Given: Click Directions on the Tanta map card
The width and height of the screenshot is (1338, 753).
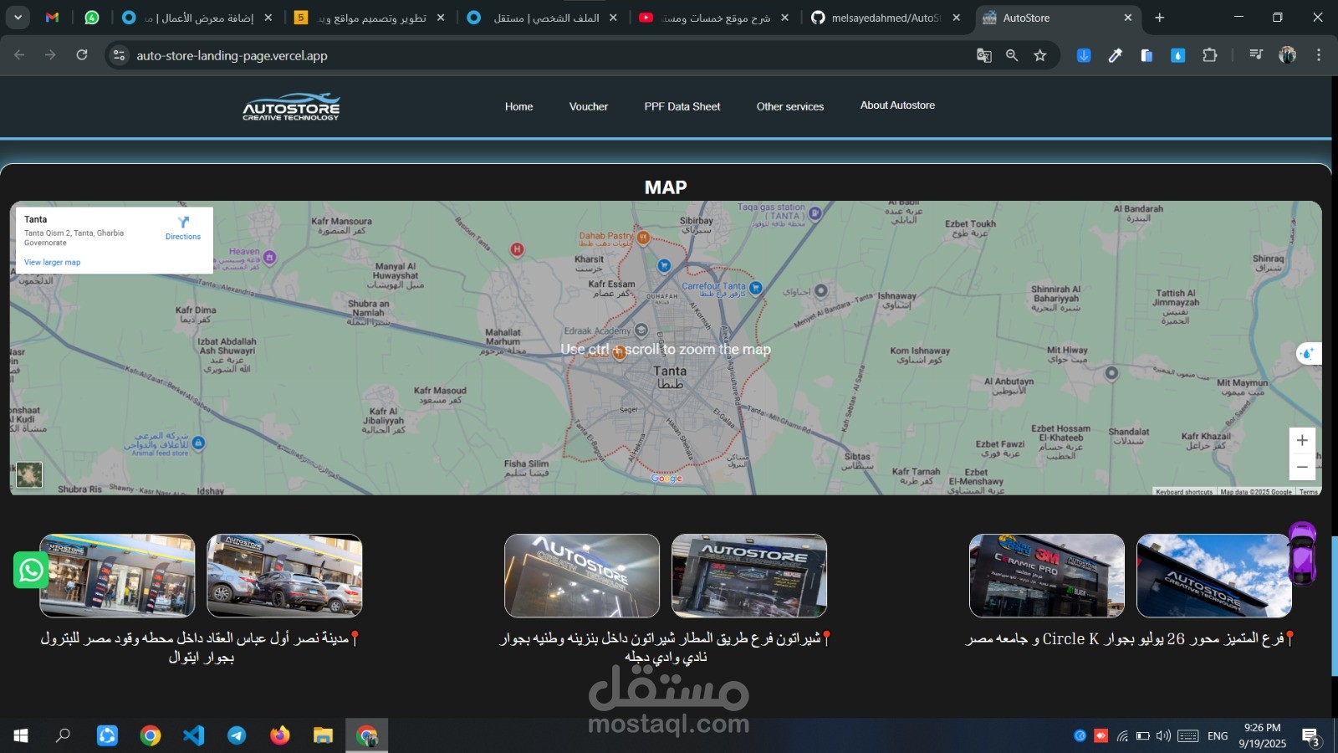Looking at the screenshot, I should point(183,228).
